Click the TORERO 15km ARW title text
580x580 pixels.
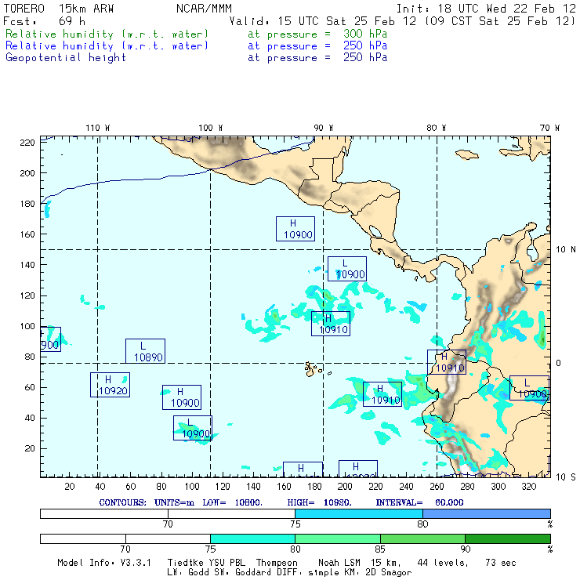(x=59, y=9)
